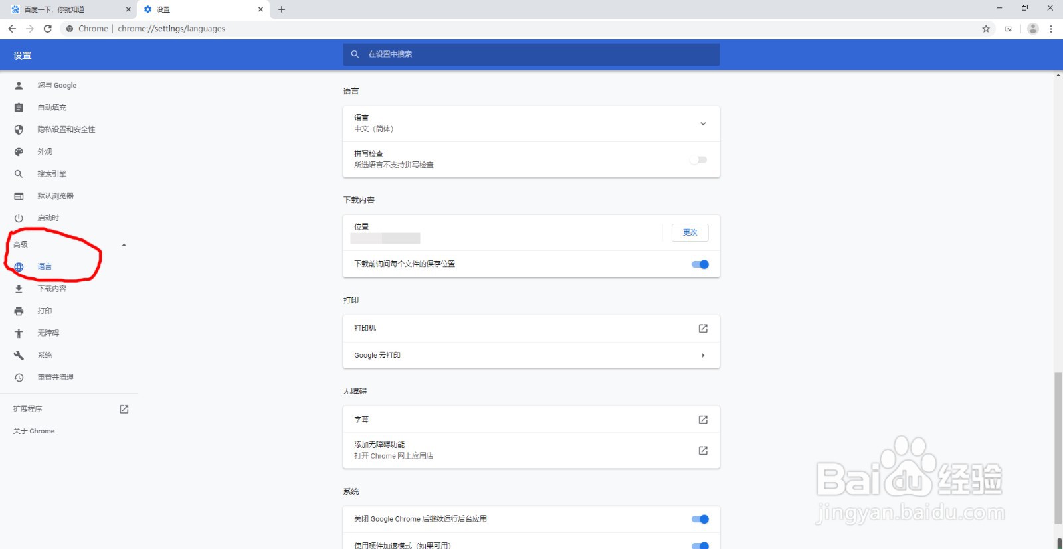The height and width of the screenshot is (549, 1063).
Task: Switch to the 设置 tab
Action: [203, 9]
